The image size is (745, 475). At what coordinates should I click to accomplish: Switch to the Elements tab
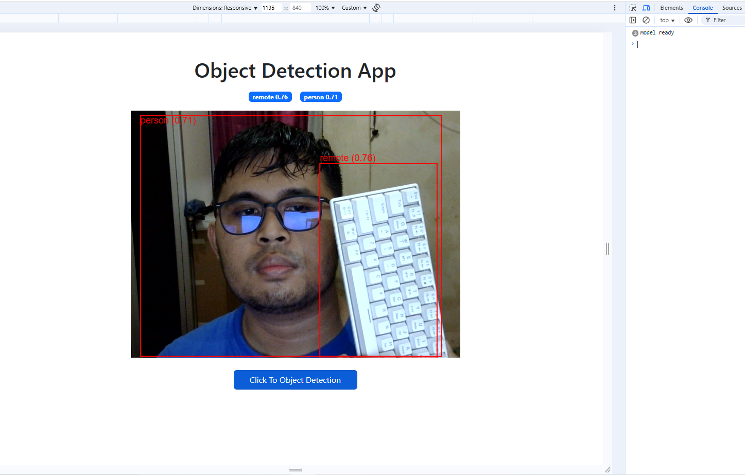point(671,8)
